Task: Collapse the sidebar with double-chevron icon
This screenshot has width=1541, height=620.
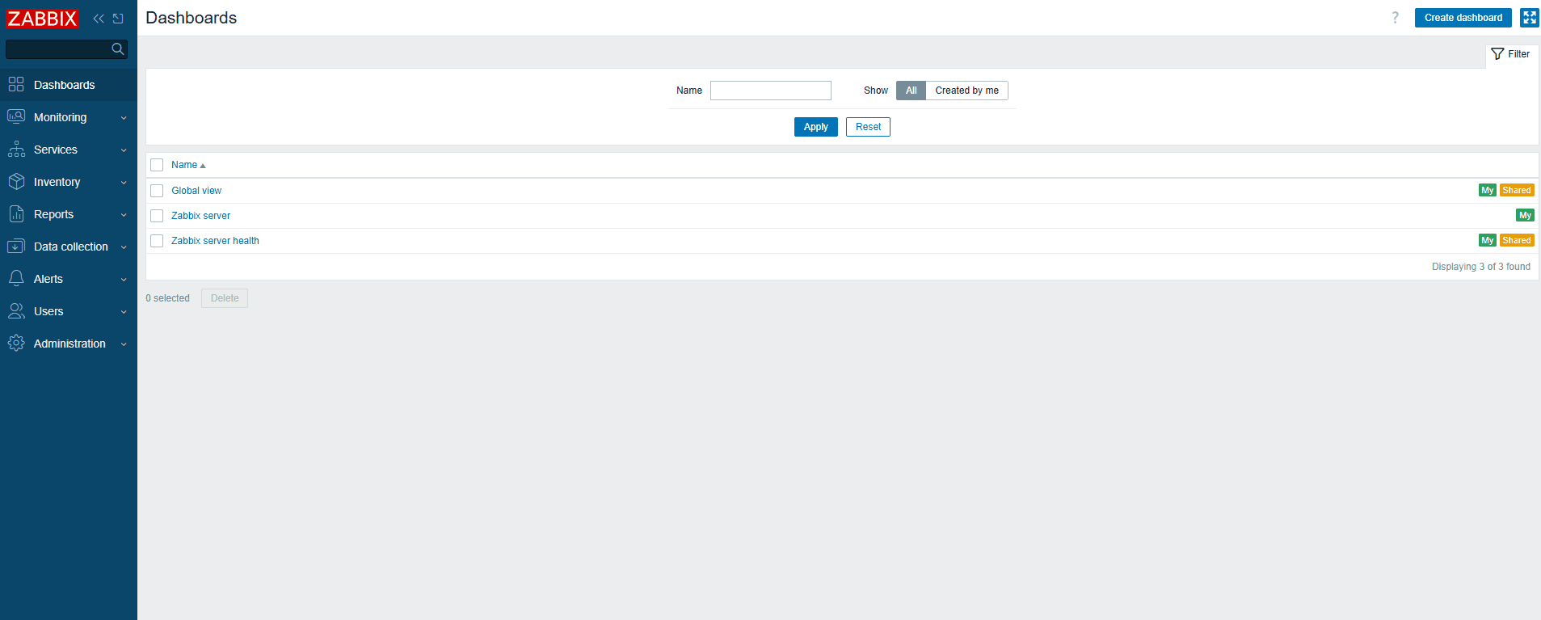Action: [x=99, y=19]
